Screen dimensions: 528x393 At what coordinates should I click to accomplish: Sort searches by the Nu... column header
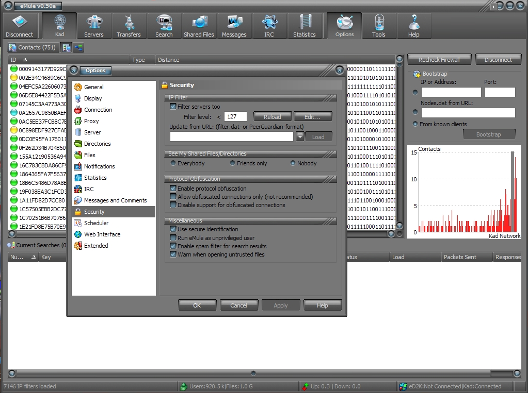(23, 257)
